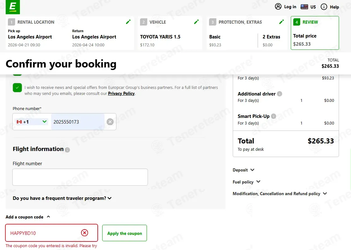The height and width of the screenshot is (250, 351).
Task: Click step 3 number badge
Action: click(x=213, y=22)
